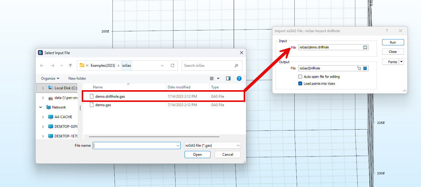Click the back navigation arrow

coord(42,66)
